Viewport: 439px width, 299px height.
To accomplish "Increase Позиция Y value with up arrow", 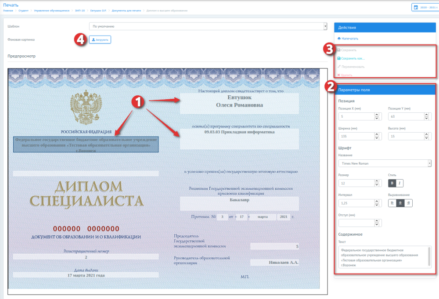I will point(426,115).
